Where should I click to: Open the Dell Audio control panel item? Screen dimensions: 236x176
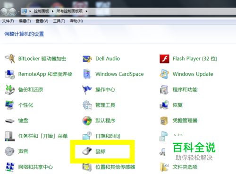click(x=101, y=59)
